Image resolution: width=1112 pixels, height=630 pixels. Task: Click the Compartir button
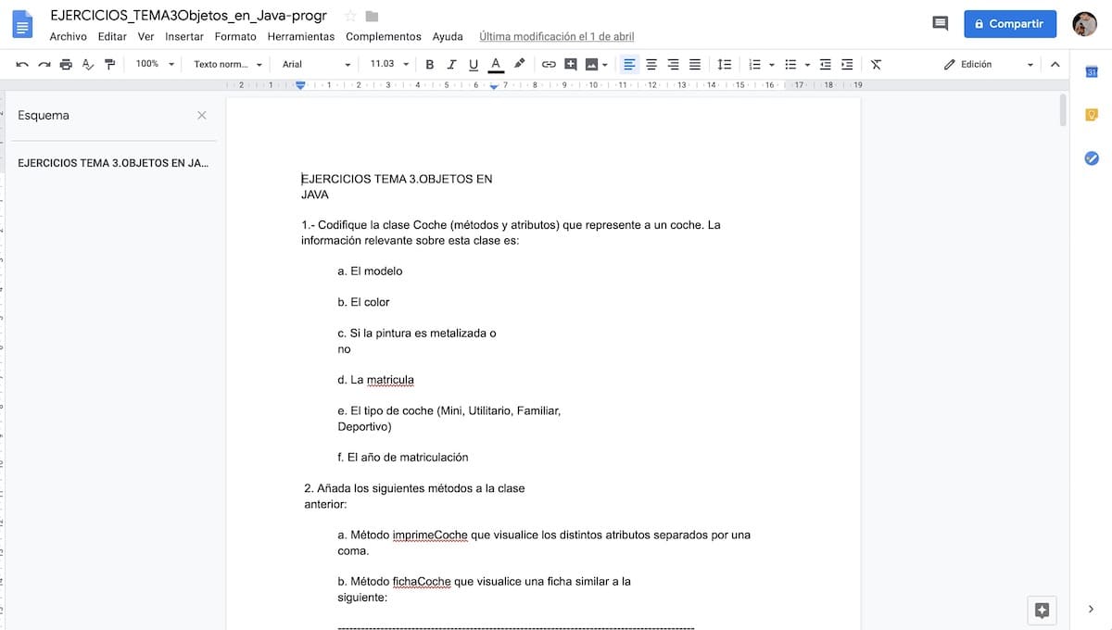pos(1009,24)
